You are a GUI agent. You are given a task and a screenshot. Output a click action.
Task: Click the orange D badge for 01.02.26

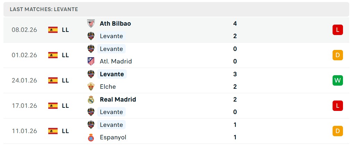pyautogui.click(x=337, y=55)
